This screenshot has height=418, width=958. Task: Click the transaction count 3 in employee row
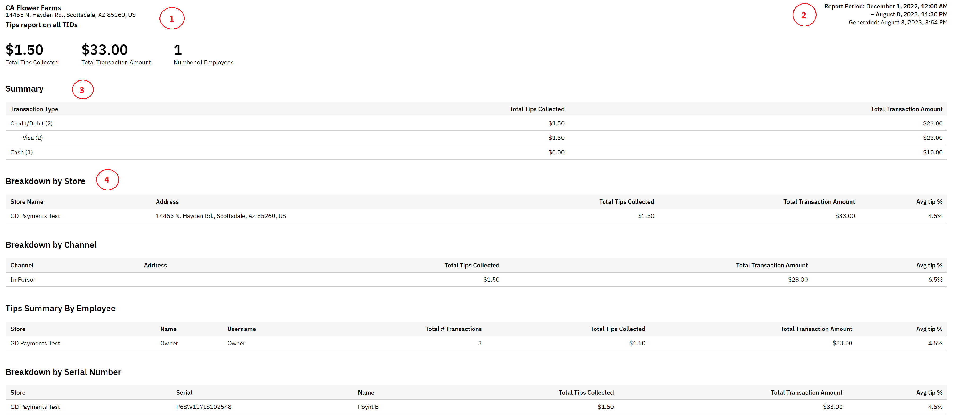(x=480, y=344)
